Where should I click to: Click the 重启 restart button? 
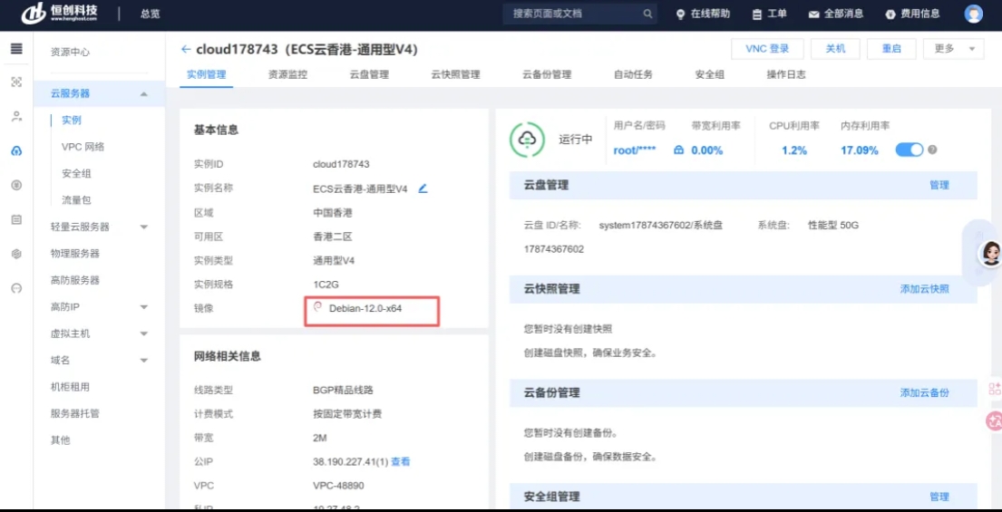click(x=891, y=49)
